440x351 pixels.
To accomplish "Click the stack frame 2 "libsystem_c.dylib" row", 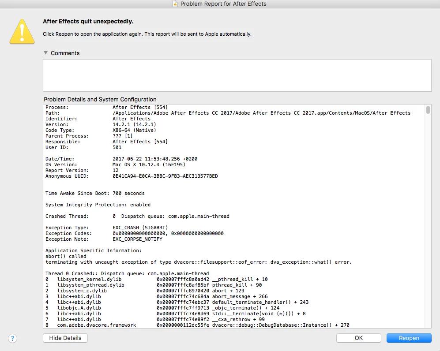I will pyautogui.click(x=145, y=291).
